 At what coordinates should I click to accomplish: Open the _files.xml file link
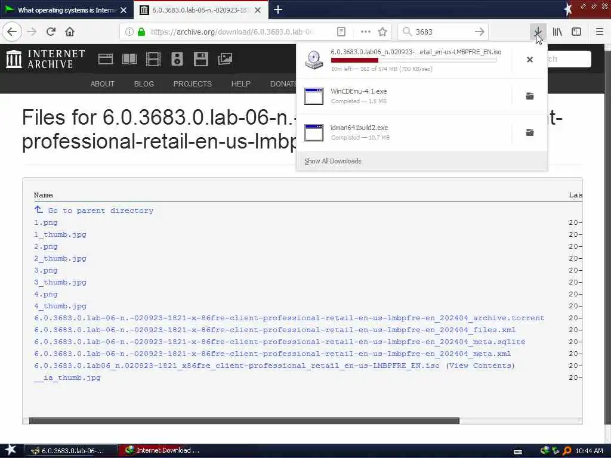274,330
